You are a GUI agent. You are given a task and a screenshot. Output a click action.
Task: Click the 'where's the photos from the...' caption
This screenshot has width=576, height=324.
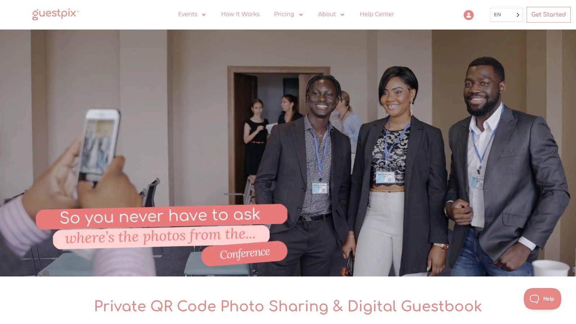coord(161,237)
